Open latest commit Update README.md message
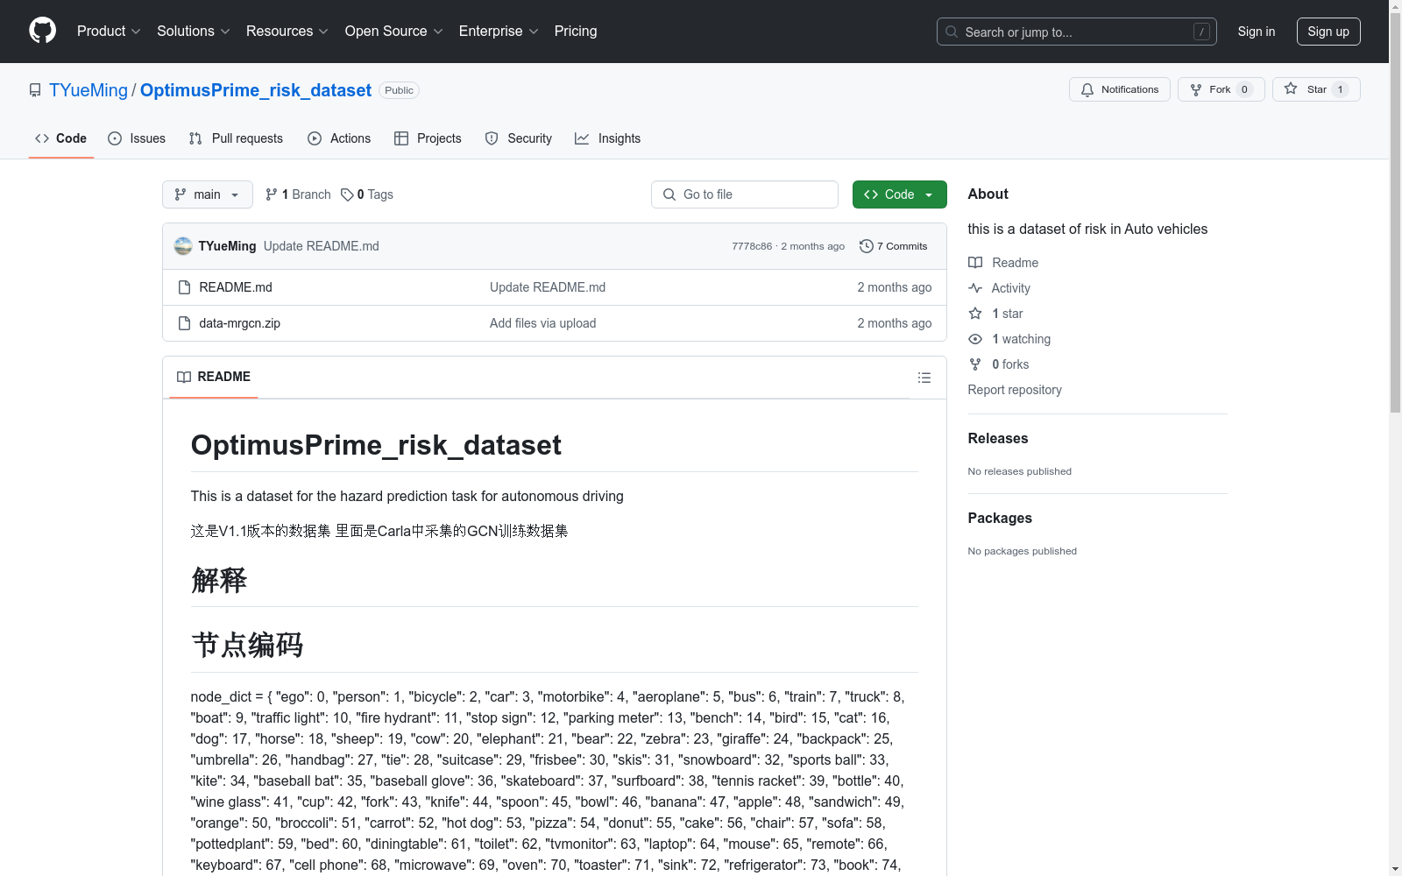This screenshot has height=876, width=1402. point(322,246)
